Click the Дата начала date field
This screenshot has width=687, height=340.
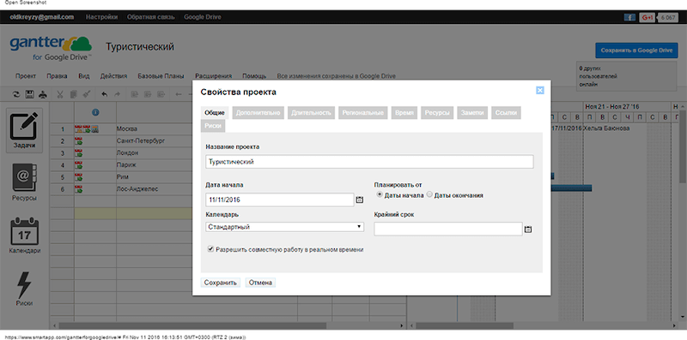coord(280,200)
